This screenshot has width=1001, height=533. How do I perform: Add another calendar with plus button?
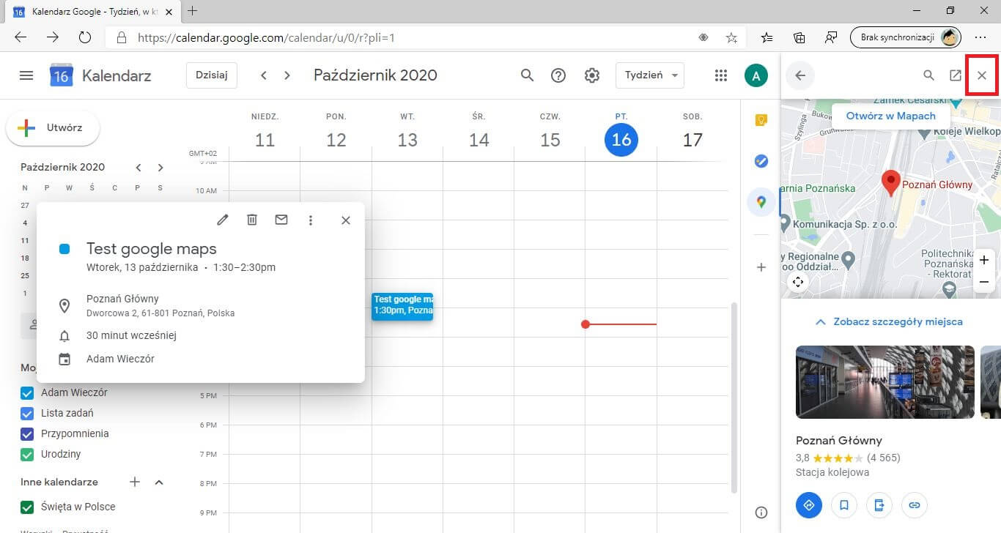(x=135, y=482)
